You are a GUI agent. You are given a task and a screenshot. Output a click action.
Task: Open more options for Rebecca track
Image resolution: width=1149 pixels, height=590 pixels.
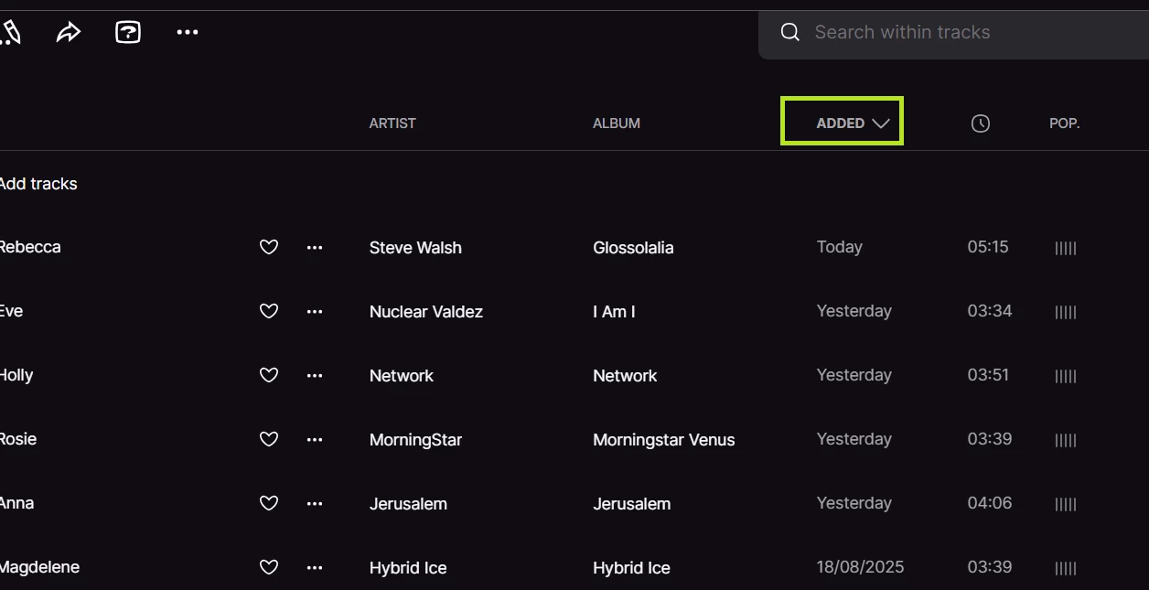pos(315,248)
